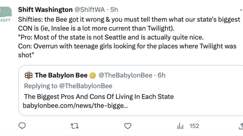Image resolution: width=243 pixels, height=136 pixels.
Task: Open the more options ellipsis menu
Action: [x=241, y=10]
